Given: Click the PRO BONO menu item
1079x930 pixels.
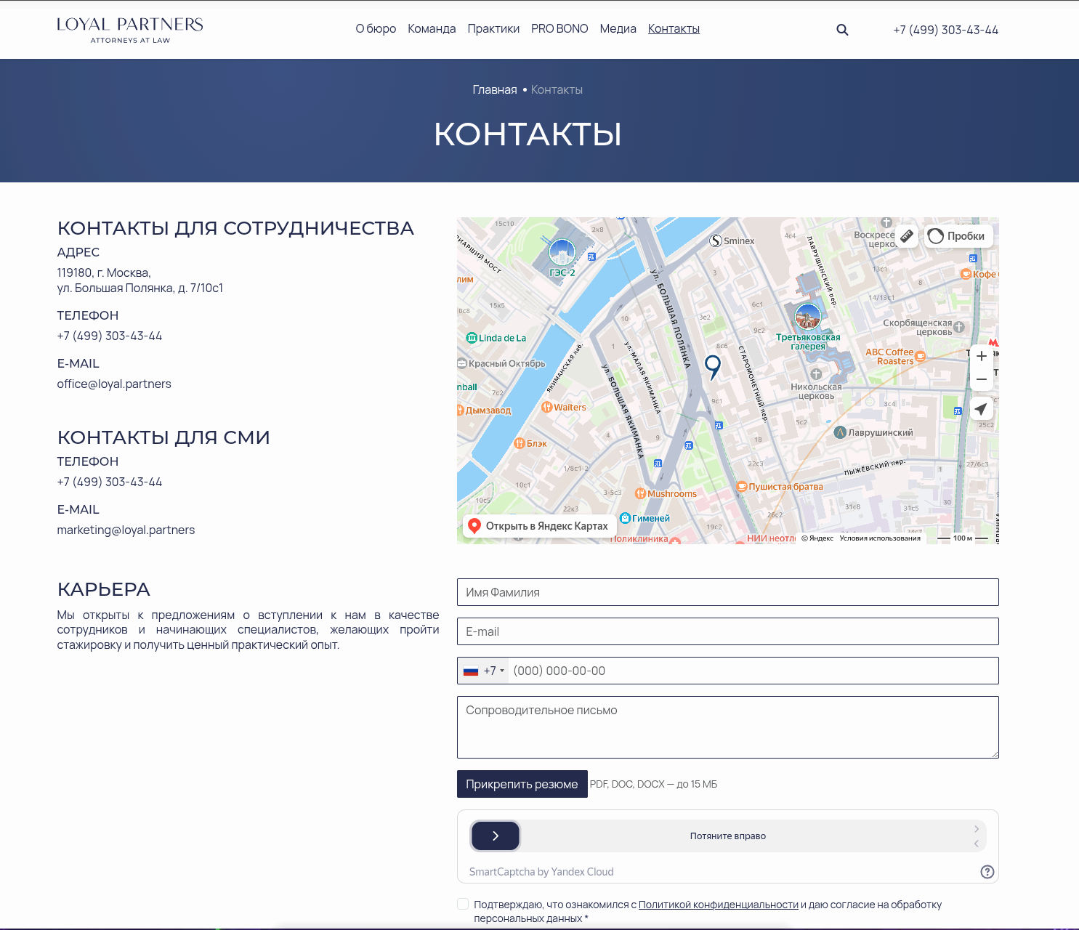Looking at the screenshot, I should click(559, 29).
